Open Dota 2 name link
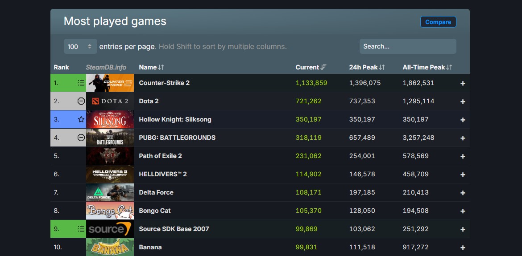 [149, 101]
